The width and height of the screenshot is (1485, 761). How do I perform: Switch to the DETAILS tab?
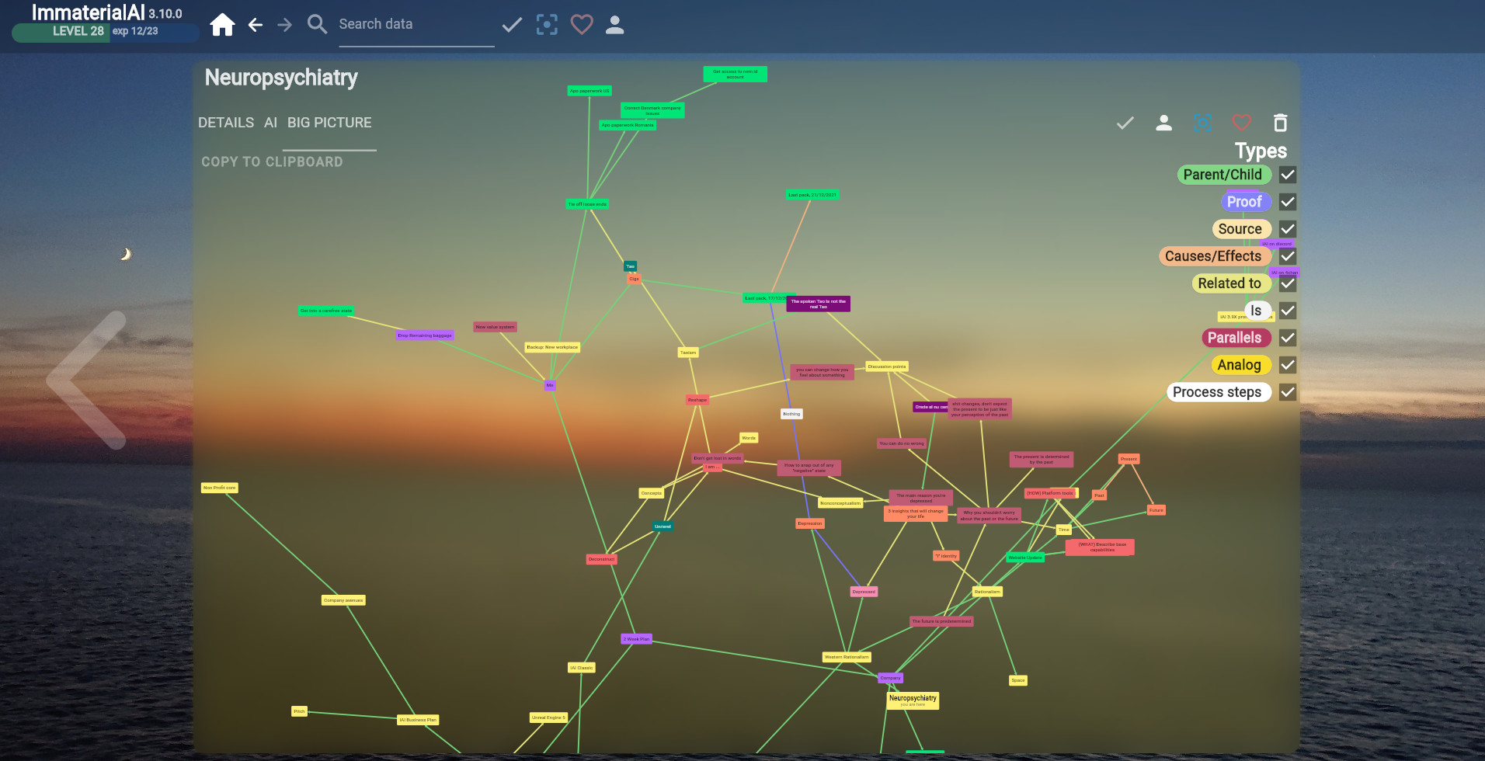pos(226,122)
